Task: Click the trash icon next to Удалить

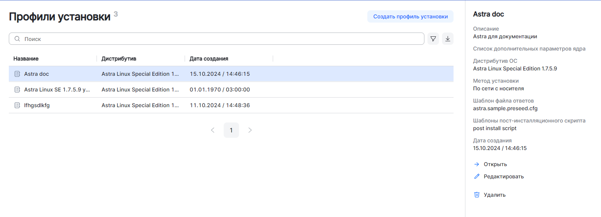Action: click(x=477, y=195)
